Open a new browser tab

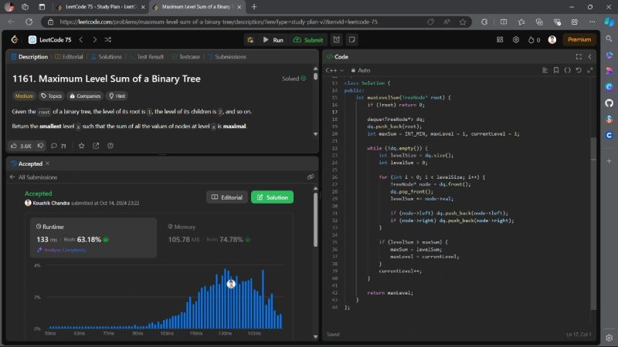tap(254, 7)
